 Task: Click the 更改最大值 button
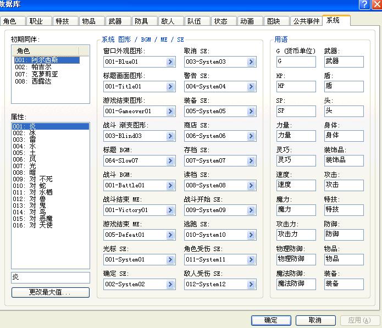[51, 292]
